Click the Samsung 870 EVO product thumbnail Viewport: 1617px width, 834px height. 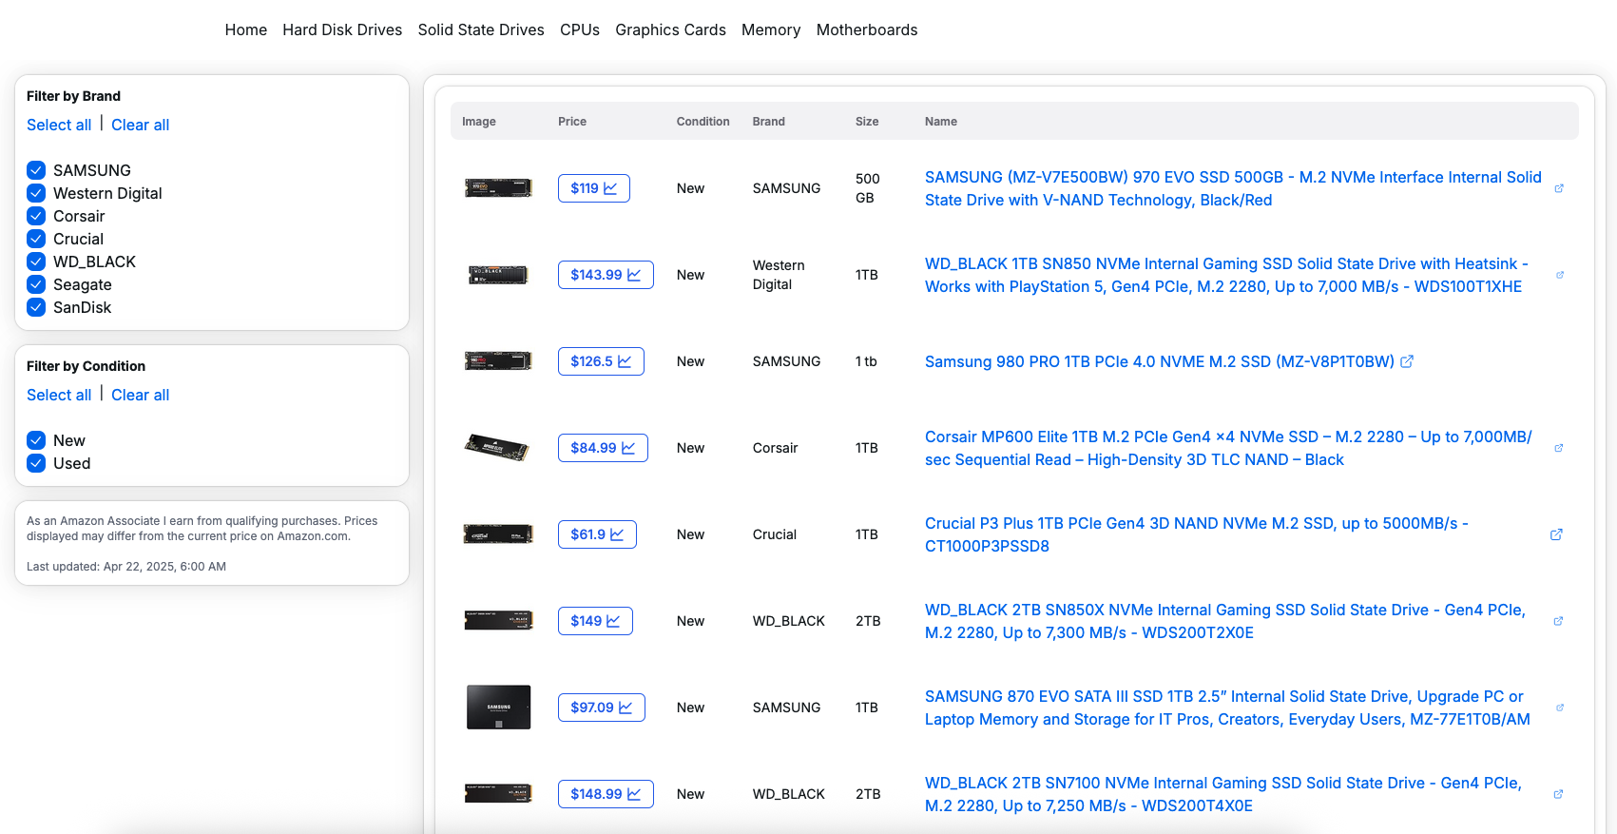point(498,708)
